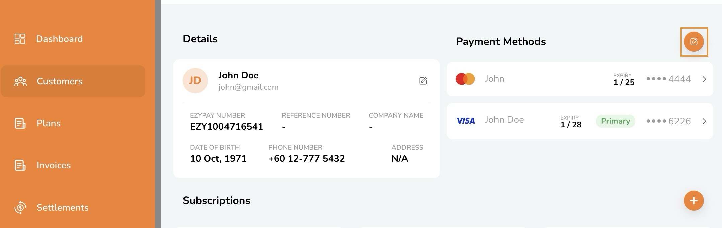Viewport: 722px width, 228px height.
Task: Click john@gmail.com email address
Action: pos(249,87)
